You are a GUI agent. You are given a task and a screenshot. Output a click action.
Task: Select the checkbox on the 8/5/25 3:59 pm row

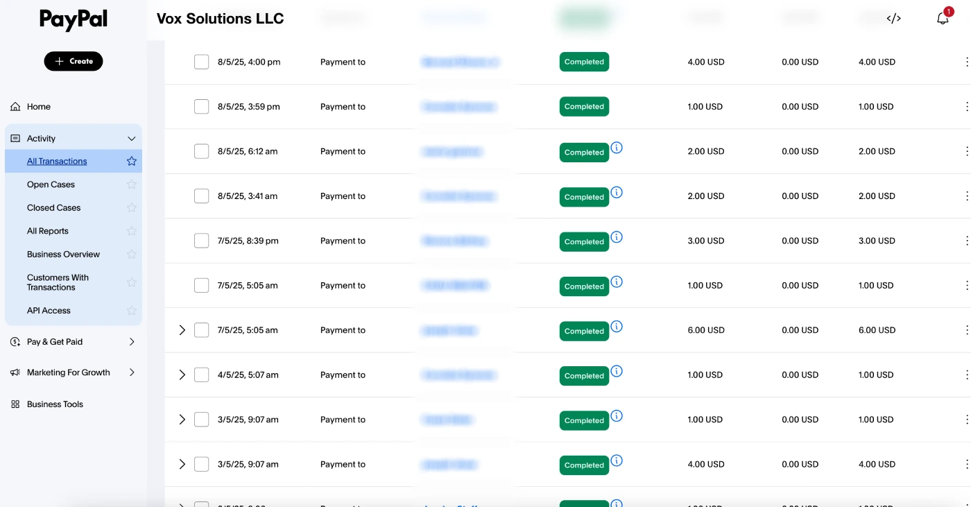click(x=202, y=106)
